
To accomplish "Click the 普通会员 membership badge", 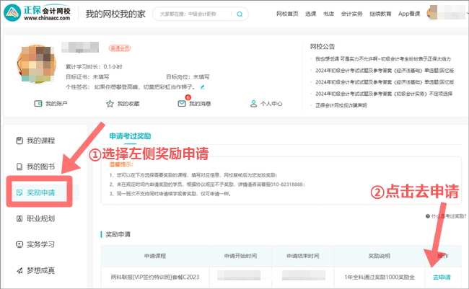I will tap(120, 48).
